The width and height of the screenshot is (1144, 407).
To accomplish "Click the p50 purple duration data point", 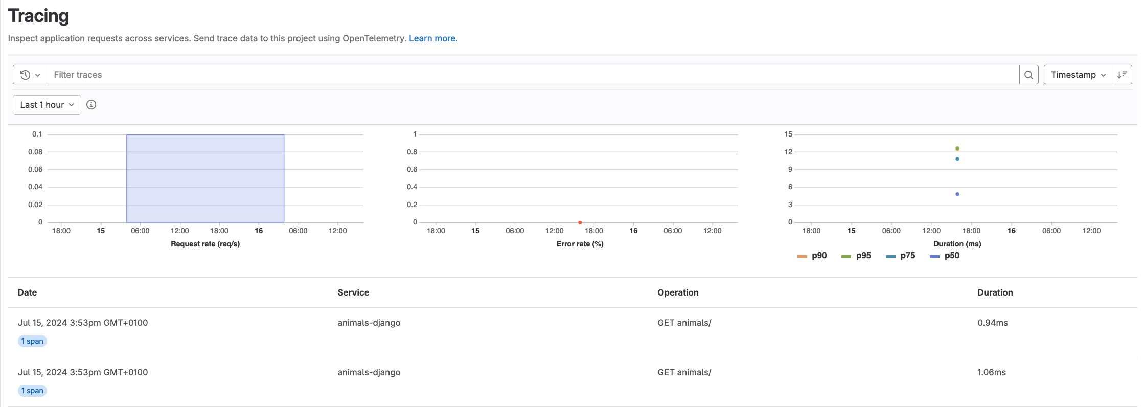I will point(957,194).
